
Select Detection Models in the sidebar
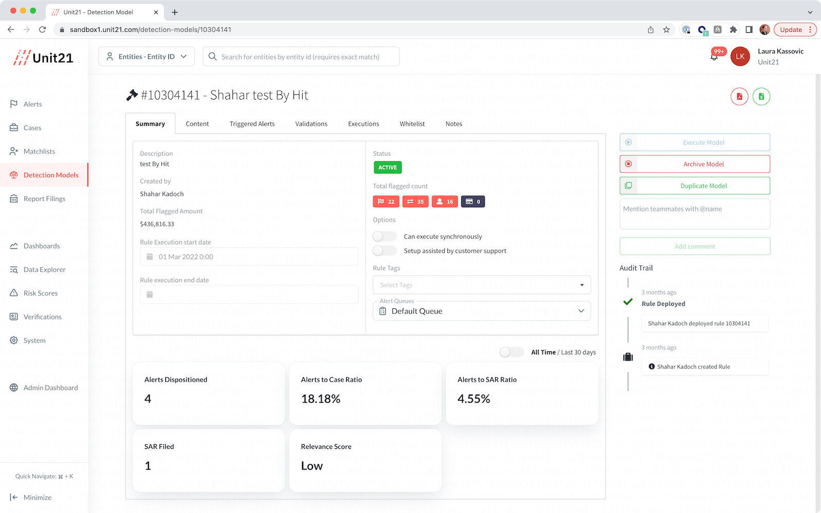click(44, 175)
